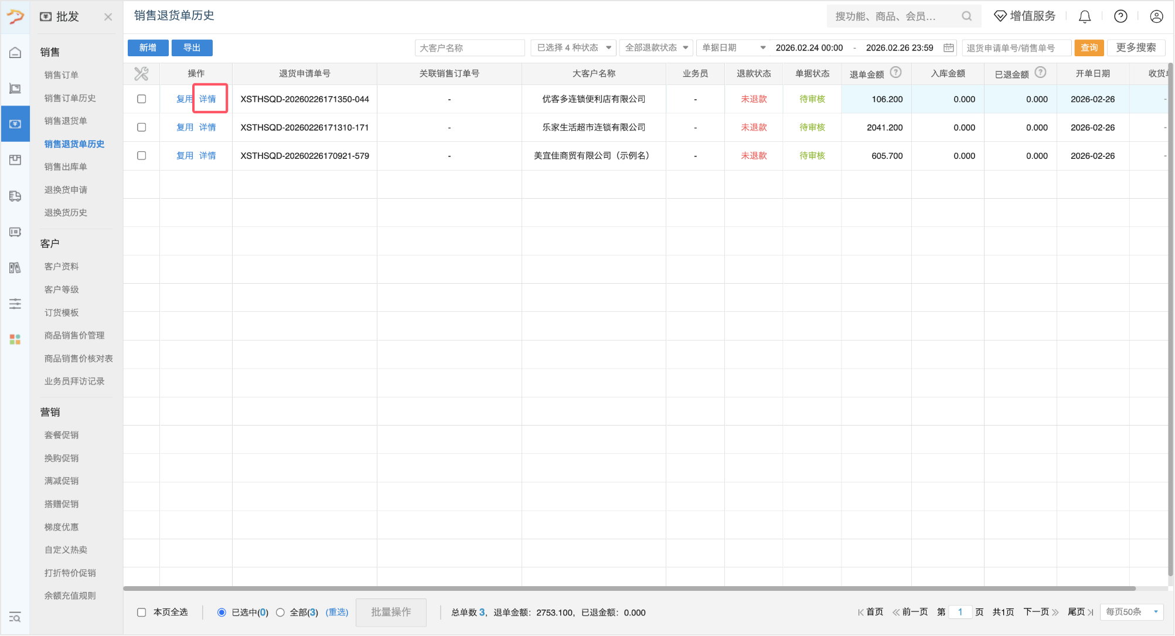Screen dimensions: 1175x636
Task: Check the box for 乐家生活超市 row
Action: (x=141, y=127)
